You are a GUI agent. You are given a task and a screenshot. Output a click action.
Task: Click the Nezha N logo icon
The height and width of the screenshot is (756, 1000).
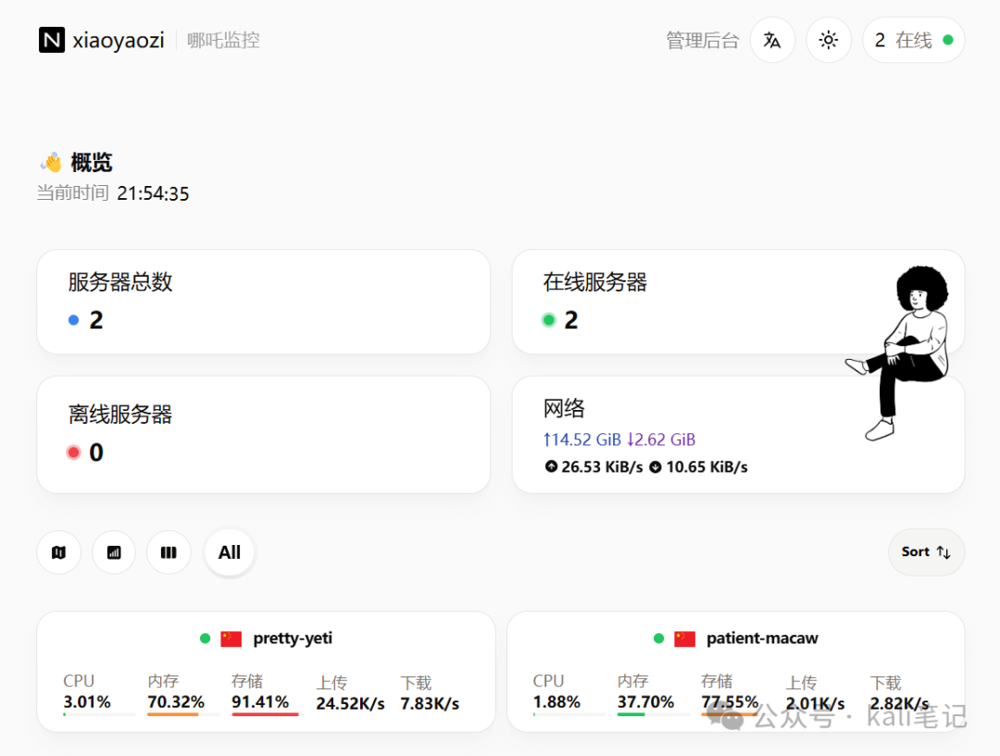(x=52, y=40)
